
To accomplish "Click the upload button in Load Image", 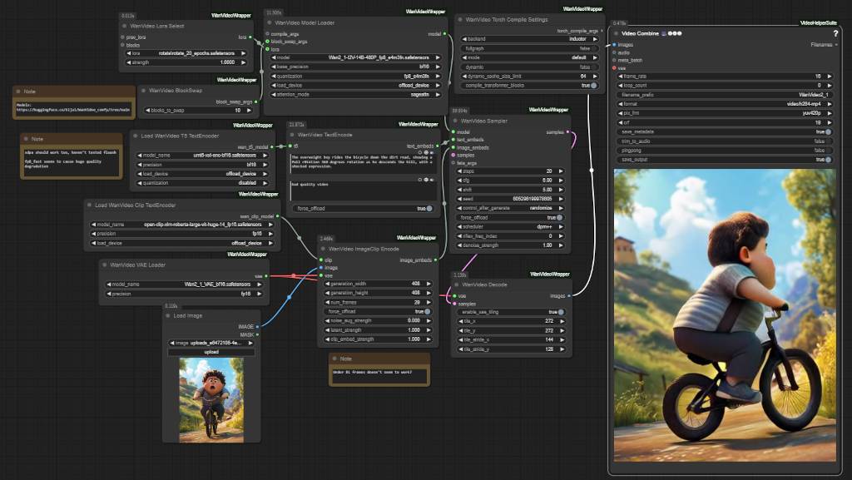I will coord(211,352).
